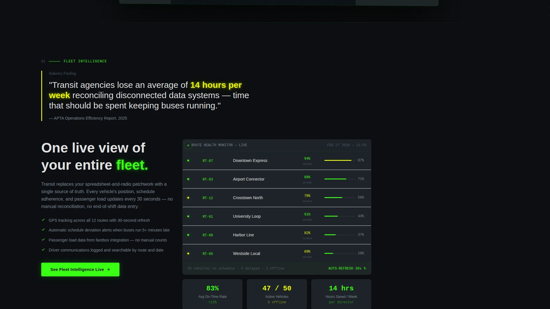Click the auto-refresh circular arrow icon
The image size is (550, 309).
coord(365,268)
